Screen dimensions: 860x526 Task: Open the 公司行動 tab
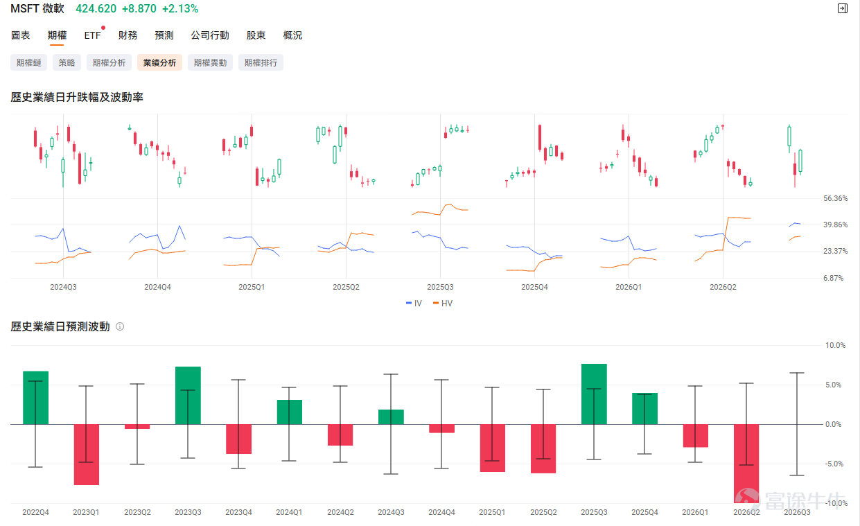coord(210,35)
